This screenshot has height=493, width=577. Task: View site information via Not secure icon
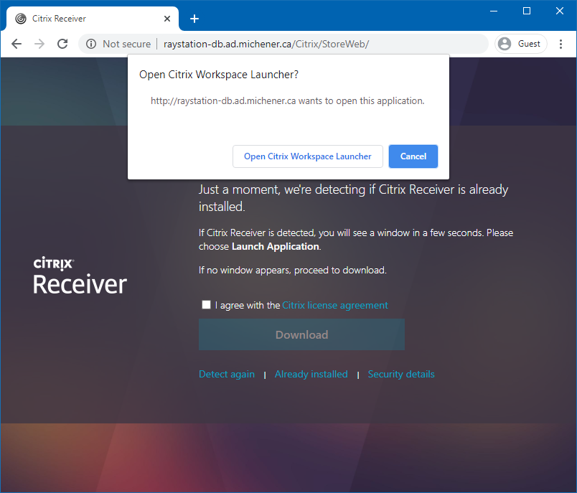[x=91, y=44]
